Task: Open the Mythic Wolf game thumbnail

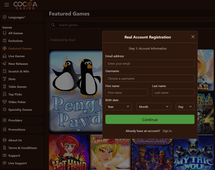Action: coord(193,152)
